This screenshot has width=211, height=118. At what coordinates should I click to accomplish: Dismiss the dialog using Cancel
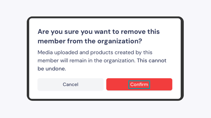[x=71, y=84]
